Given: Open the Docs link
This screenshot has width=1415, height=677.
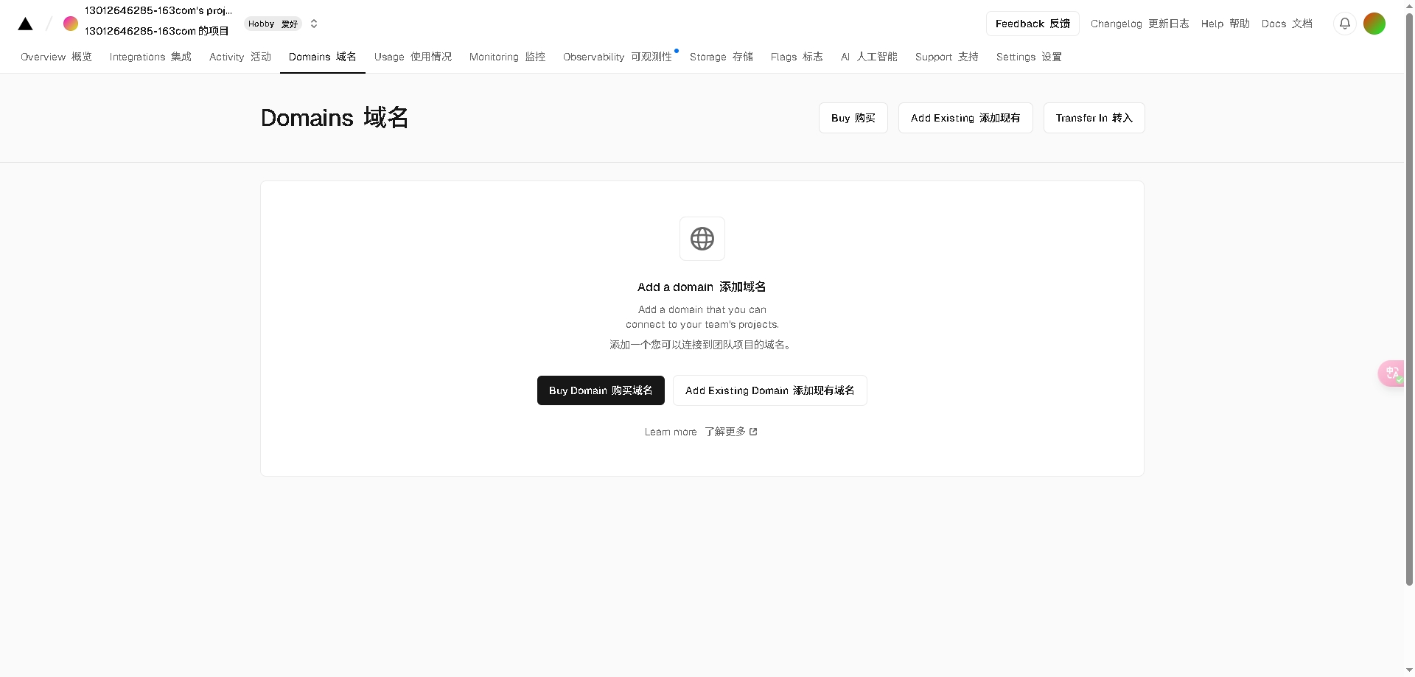Looking at the screenshot, I should tap(1287, 24).
